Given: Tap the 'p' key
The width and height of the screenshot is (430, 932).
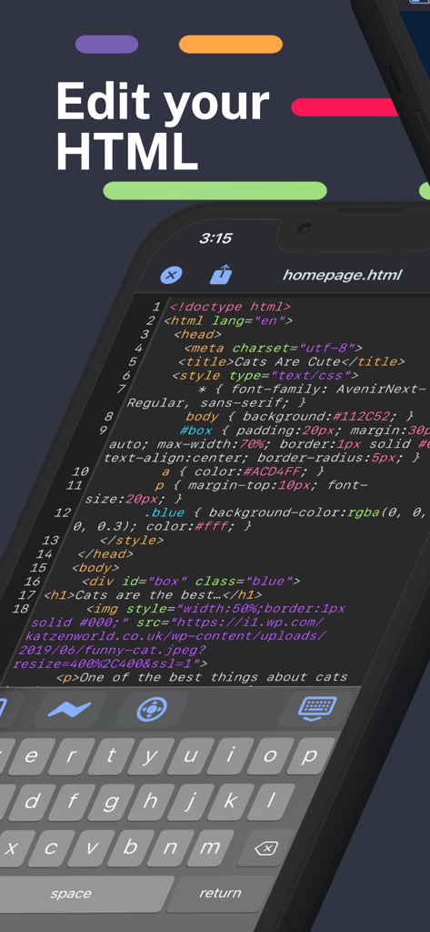Looking at the screenshot, I should tap(310, 756).
